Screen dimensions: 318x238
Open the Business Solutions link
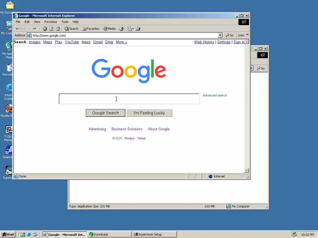point(127,129)
